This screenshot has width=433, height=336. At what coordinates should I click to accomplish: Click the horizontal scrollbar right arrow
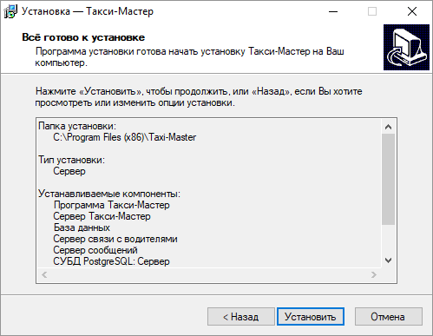374,274
